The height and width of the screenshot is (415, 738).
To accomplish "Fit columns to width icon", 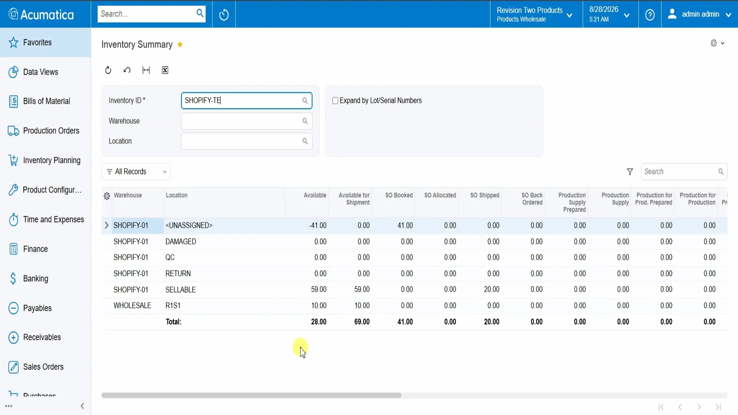I will (146, 70).
